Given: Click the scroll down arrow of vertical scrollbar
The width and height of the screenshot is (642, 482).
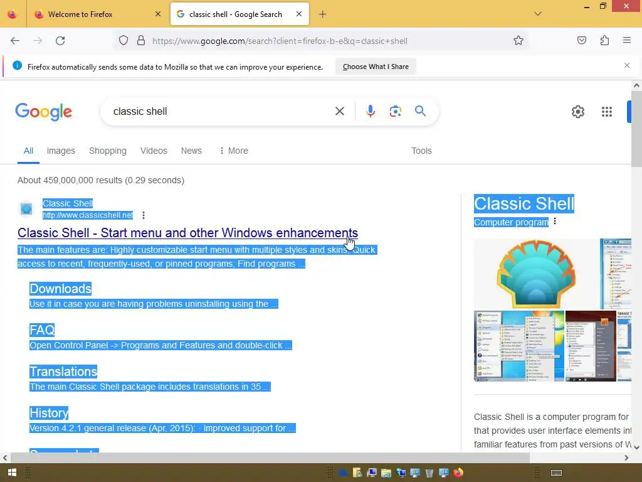Looking at the screenshot, I should pos(636,447).
